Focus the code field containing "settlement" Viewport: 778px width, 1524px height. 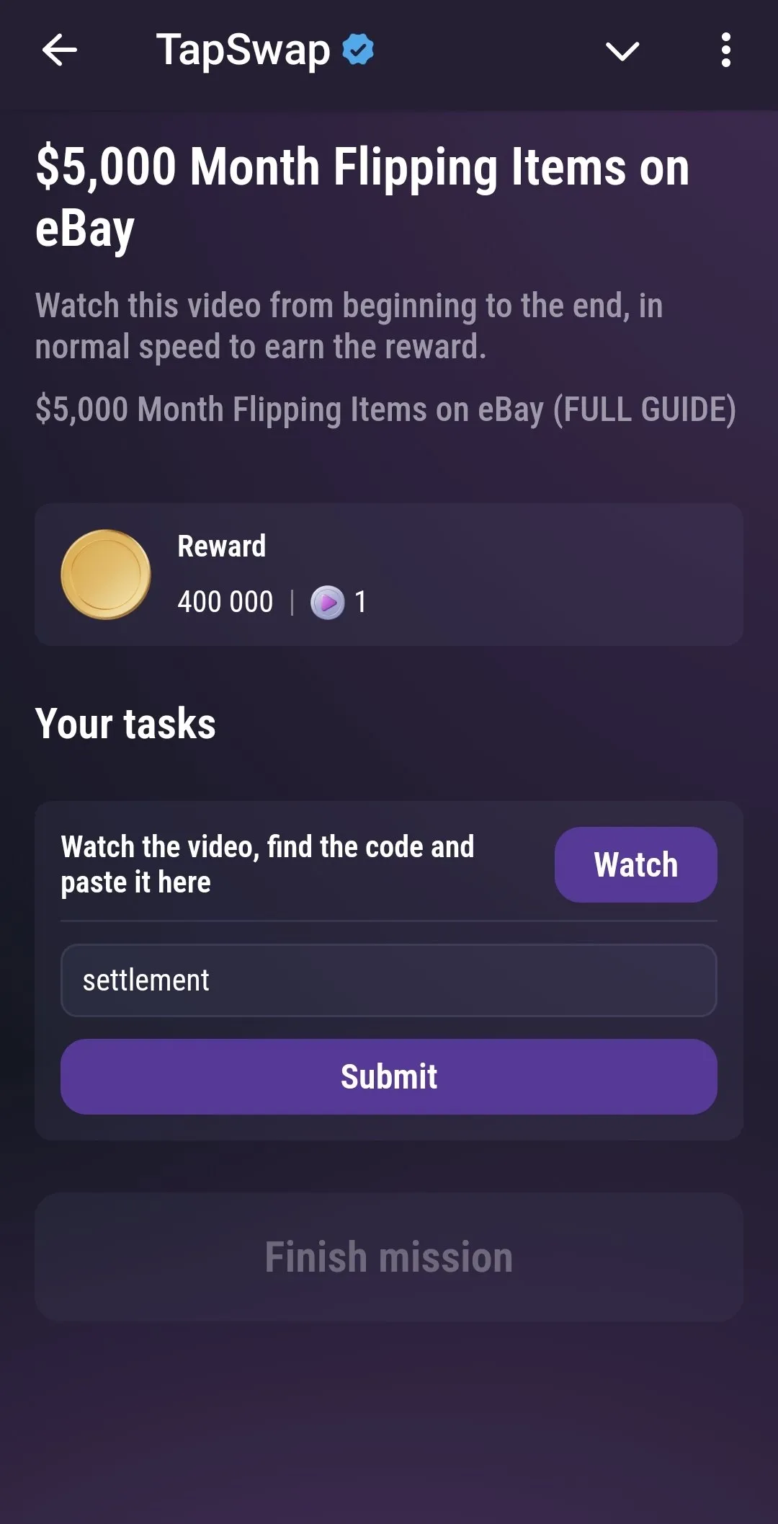pos(389,980)
